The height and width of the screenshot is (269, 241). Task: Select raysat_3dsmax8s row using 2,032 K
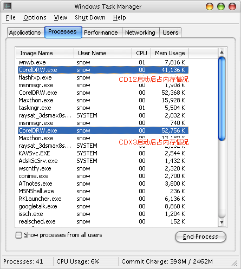click(x=103, y=115)
